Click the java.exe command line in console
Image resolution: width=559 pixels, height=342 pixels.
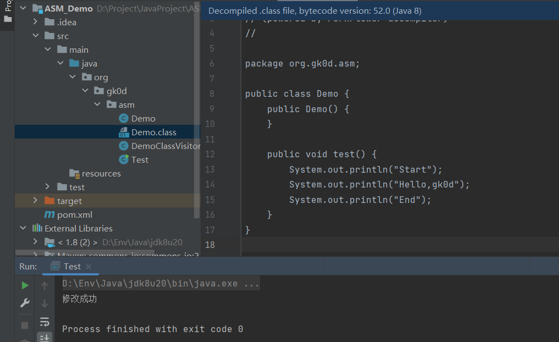coord(161,284)
